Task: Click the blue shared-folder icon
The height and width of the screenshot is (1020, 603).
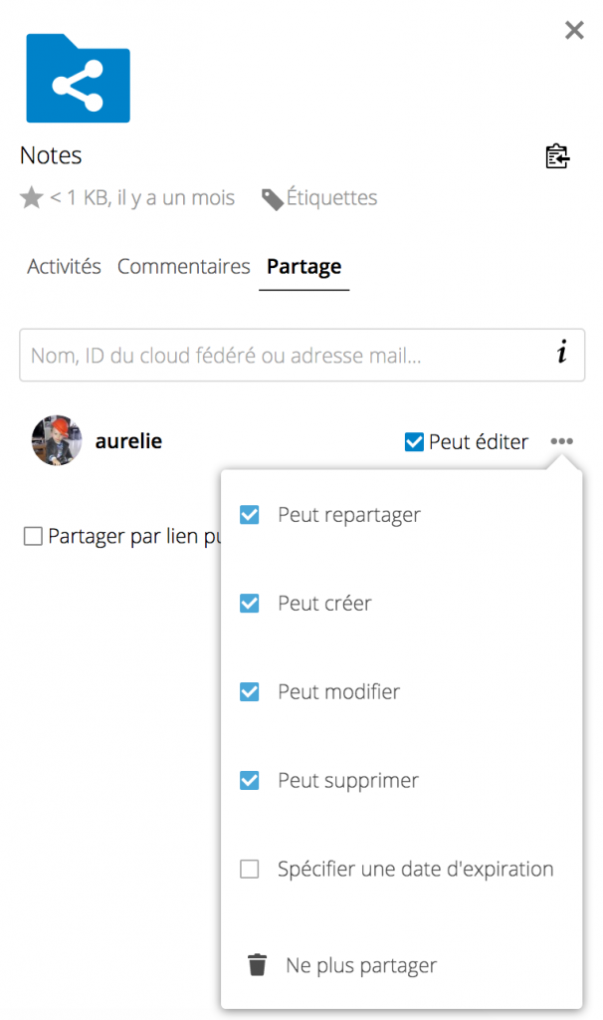Action: (x=78, y=79)
